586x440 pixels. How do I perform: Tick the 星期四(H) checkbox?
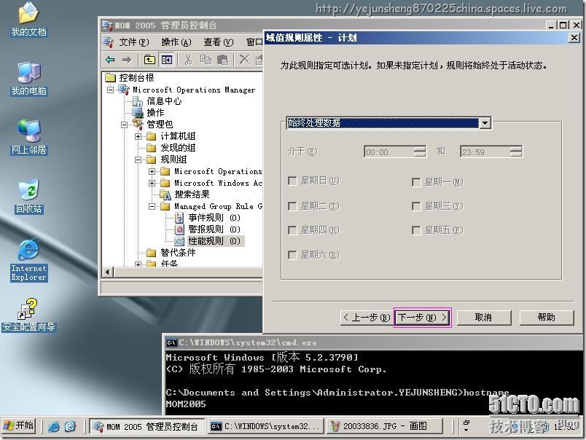pyautogui.click(x=292, y=230)
